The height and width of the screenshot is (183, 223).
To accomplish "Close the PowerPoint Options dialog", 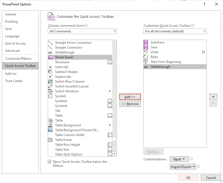I will click(217, 4).
